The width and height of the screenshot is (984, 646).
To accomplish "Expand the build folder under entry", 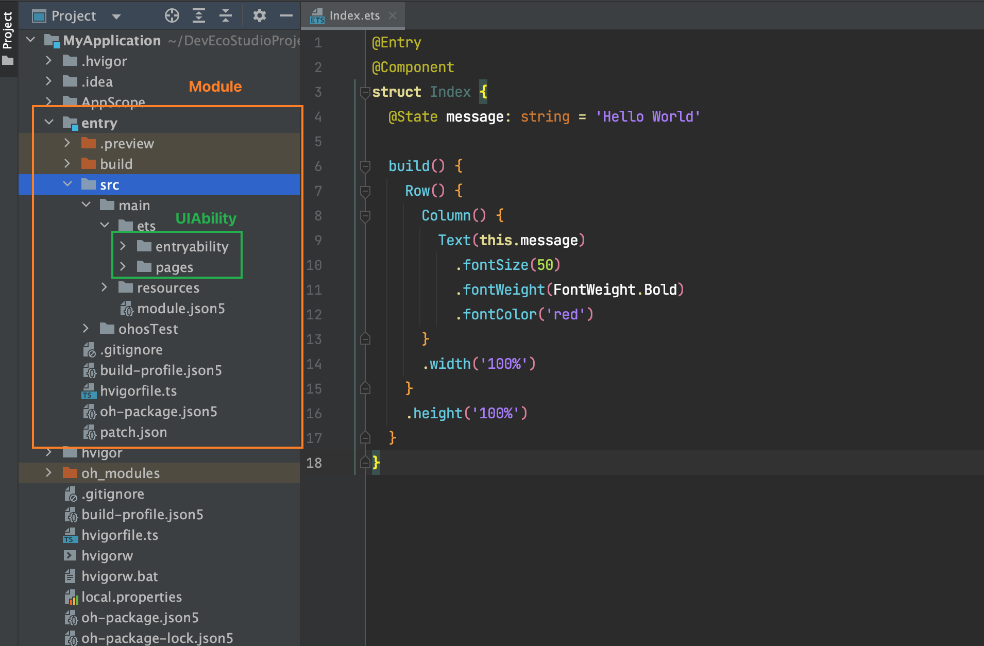I will [x=67, y=164].
